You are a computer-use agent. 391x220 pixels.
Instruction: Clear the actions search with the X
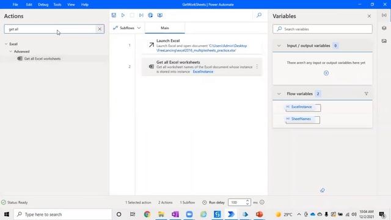pos(100,29)
